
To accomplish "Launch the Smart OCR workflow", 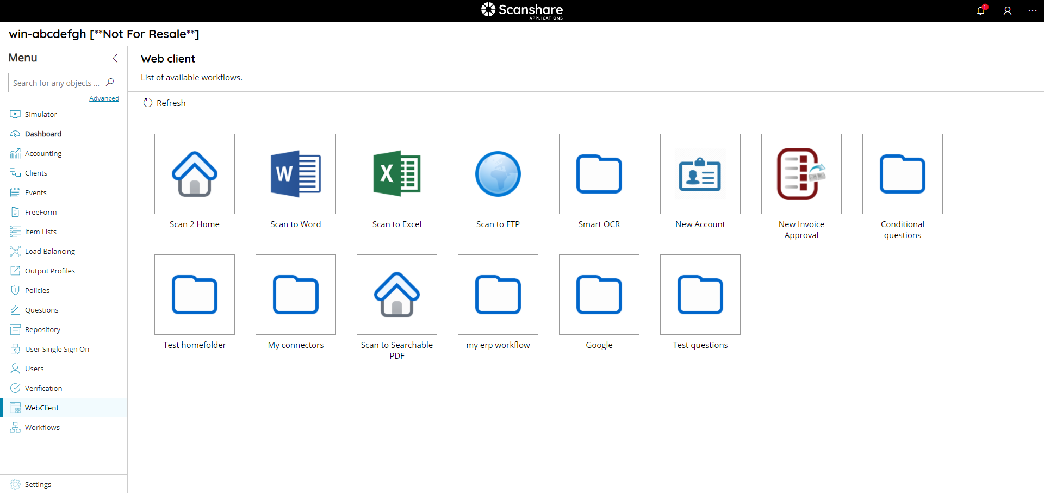I will pyautogui.click(x=599, y=174).
